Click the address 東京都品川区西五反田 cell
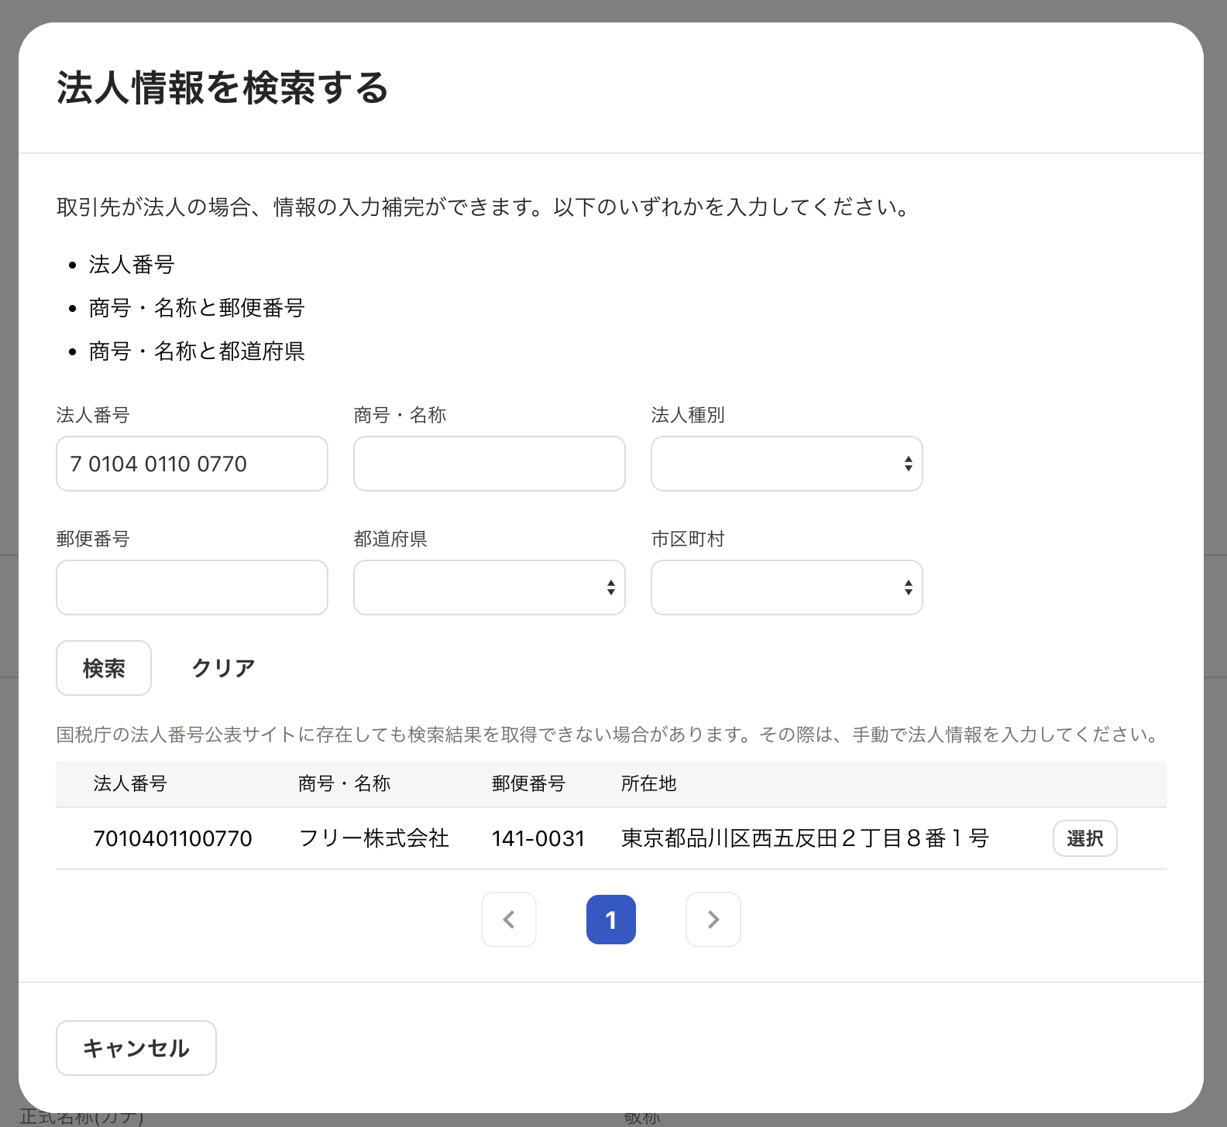This screenshot has width=1227, height=1127. tap(805, 838)
